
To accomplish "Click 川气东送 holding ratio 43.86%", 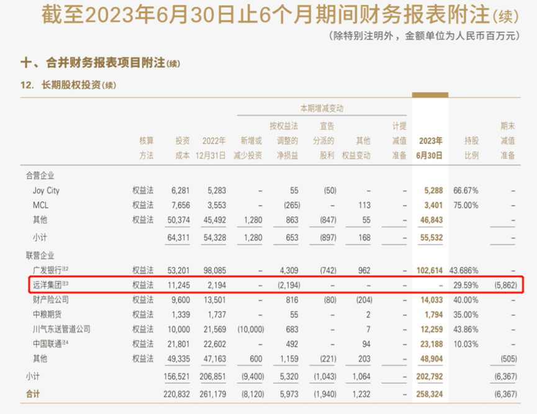I will (x=466, y=329).
